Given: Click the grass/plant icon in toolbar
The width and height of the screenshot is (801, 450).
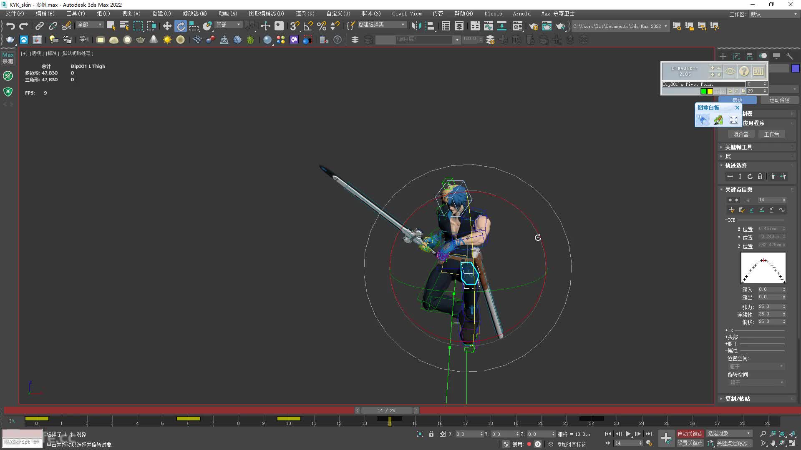Looking at the screenshot, I should click(x=251, y=40).
